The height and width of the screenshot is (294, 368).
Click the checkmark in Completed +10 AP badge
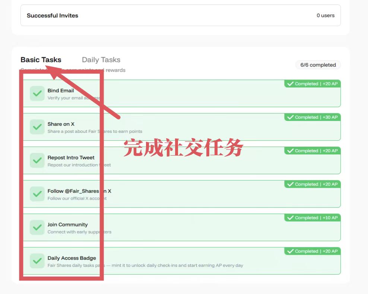291,218
